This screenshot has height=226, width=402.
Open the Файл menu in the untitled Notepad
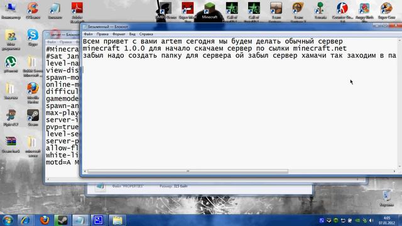88,34
